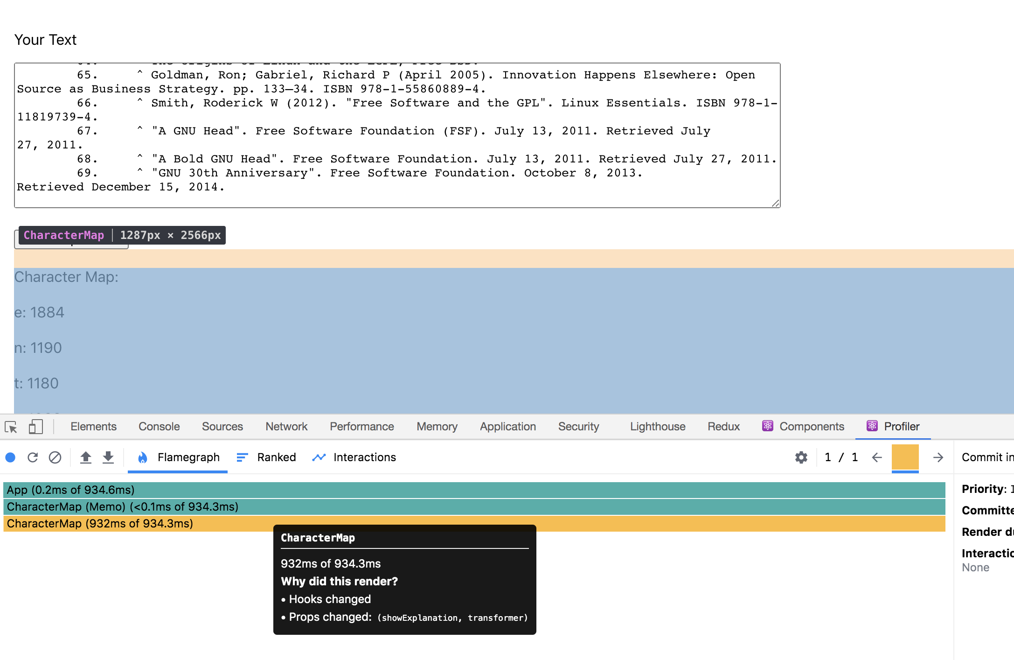Activate the inspect element picker icon

[11, 427]
